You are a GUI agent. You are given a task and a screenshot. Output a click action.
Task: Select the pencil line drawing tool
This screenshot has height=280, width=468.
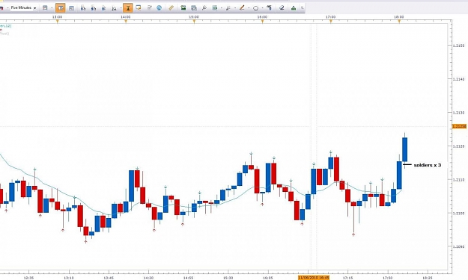click(242, 8)
